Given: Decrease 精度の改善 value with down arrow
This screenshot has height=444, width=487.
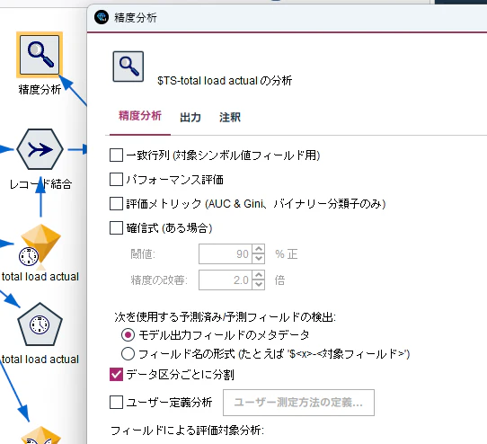Looking at the screenshot, I should click(259, 285).
